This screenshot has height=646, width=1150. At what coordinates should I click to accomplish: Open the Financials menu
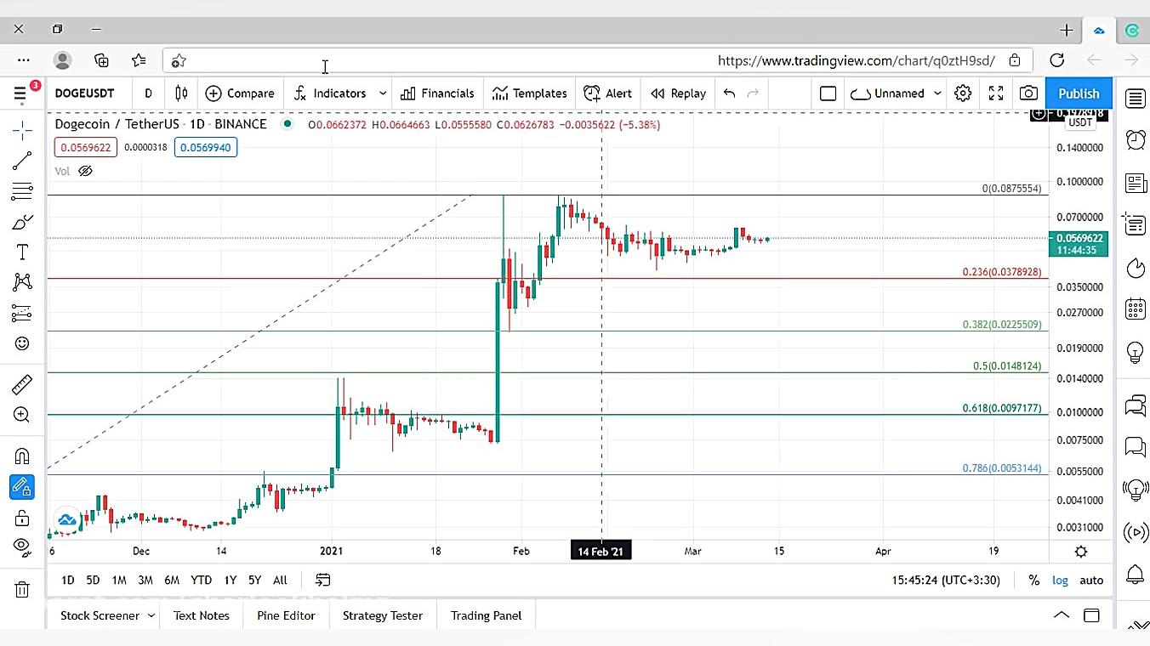(x=437, y=93)
